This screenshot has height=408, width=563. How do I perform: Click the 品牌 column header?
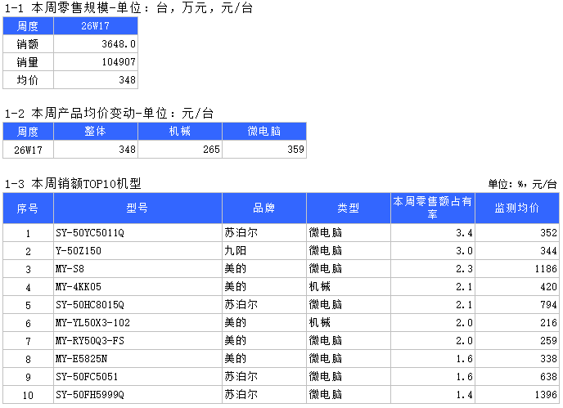pos(263,208)
